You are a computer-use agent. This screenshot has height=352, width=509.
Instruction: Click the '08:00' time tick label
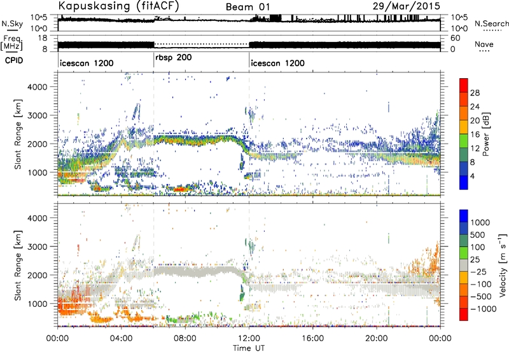coord(185,339)
